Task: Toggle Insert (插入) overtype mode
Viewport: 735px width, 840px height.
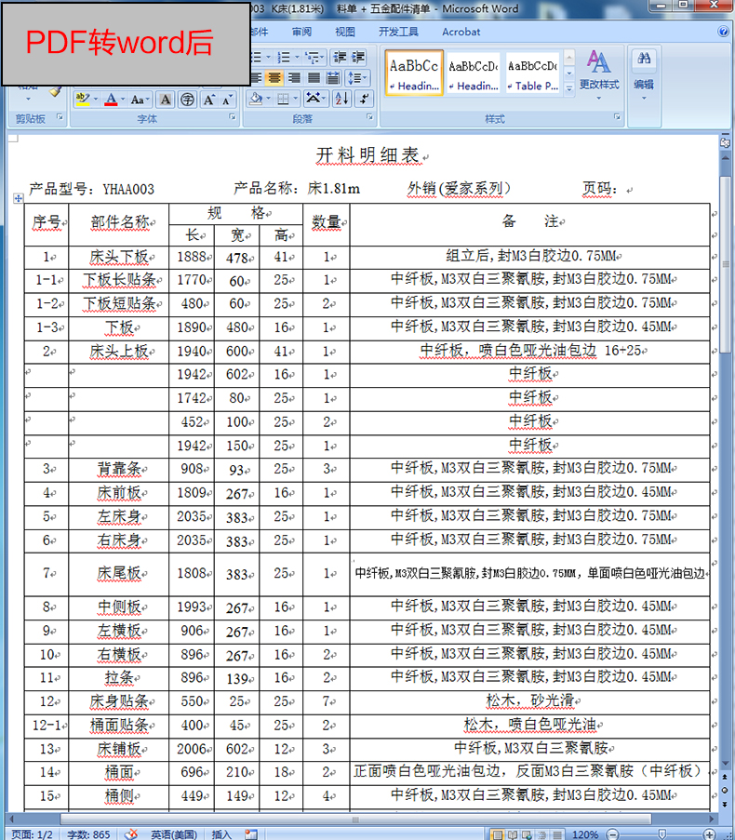Action: point(221,834)
